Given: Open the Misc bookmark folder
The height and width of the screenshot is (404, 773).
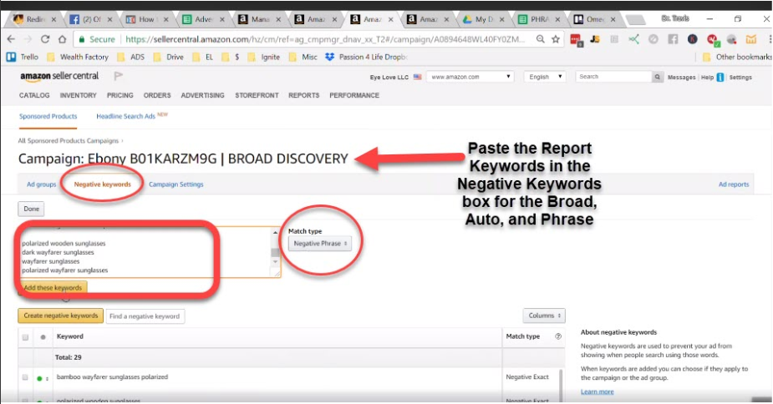Looking at the screenshot, I should [303, 57].
